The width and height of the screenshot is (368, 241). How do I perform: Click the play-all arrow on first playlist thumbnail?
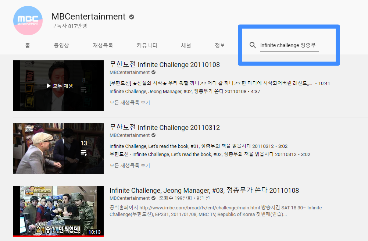pos(49,86)
